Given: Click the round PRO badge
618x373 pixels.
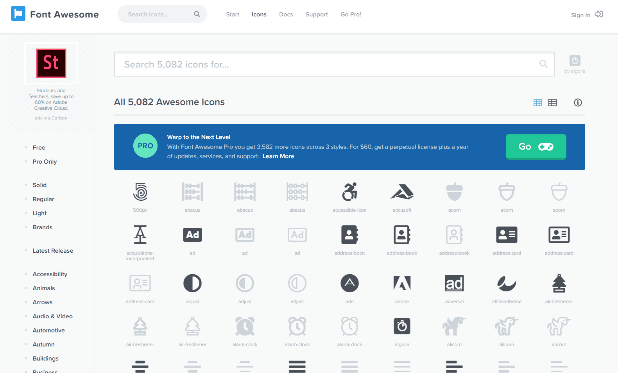Looking at the screenshot, I should 145,146.
